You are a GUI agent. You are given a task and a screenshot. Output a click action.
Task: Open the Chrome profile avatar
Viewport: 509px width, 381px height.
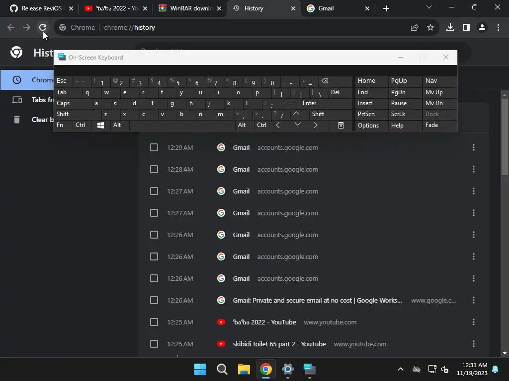482,28
